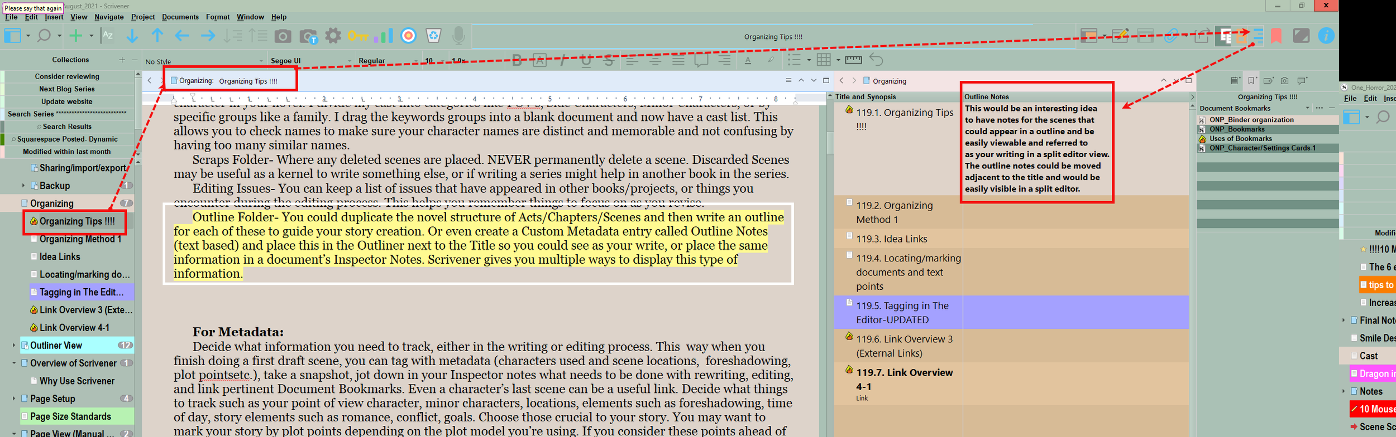Screen dimensions: 1396x437
Task: Collapse the Overview of Scrivener folder
Action: (x=14, y=363)
